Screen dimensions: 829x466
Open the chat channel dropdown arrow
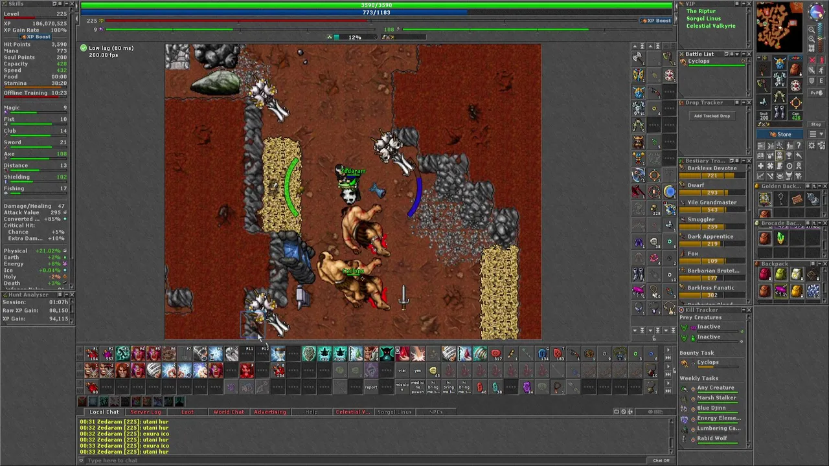(x=81, y=461)
